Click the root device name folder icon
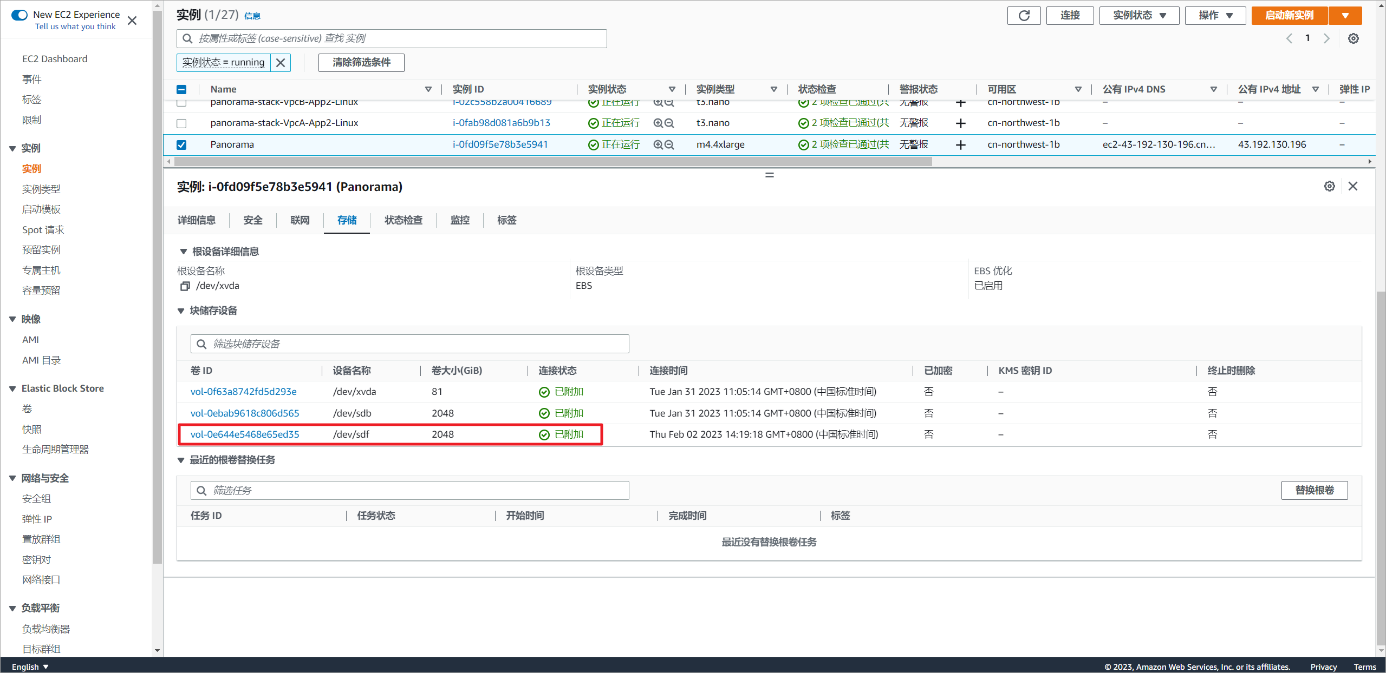Image resolution: width=1386 pixels, height=673 pixels. (x=185, y=285)
